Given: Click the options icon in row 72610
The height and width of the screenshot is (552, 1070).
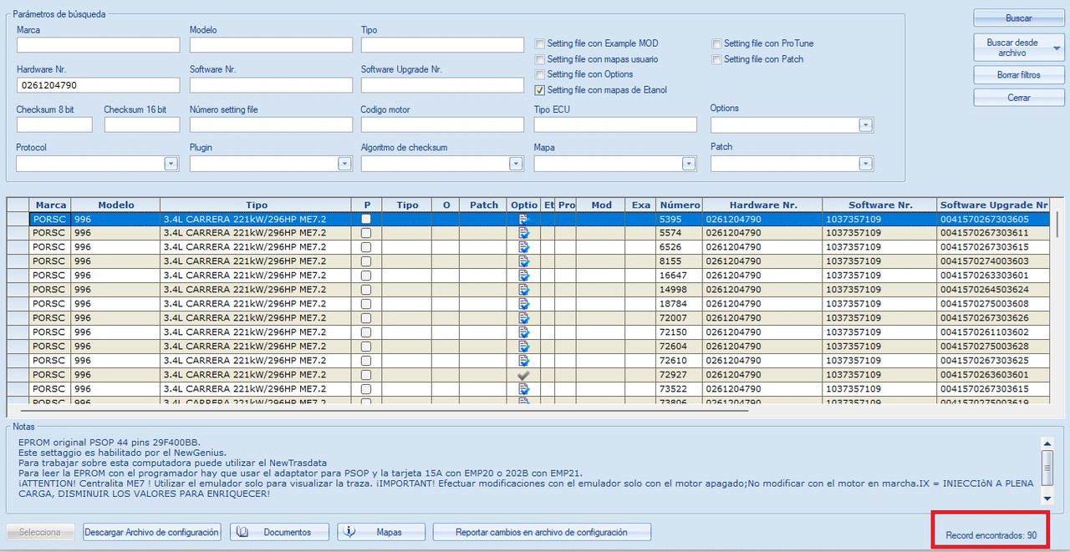Looking at the screenshot, I should 524,361.
